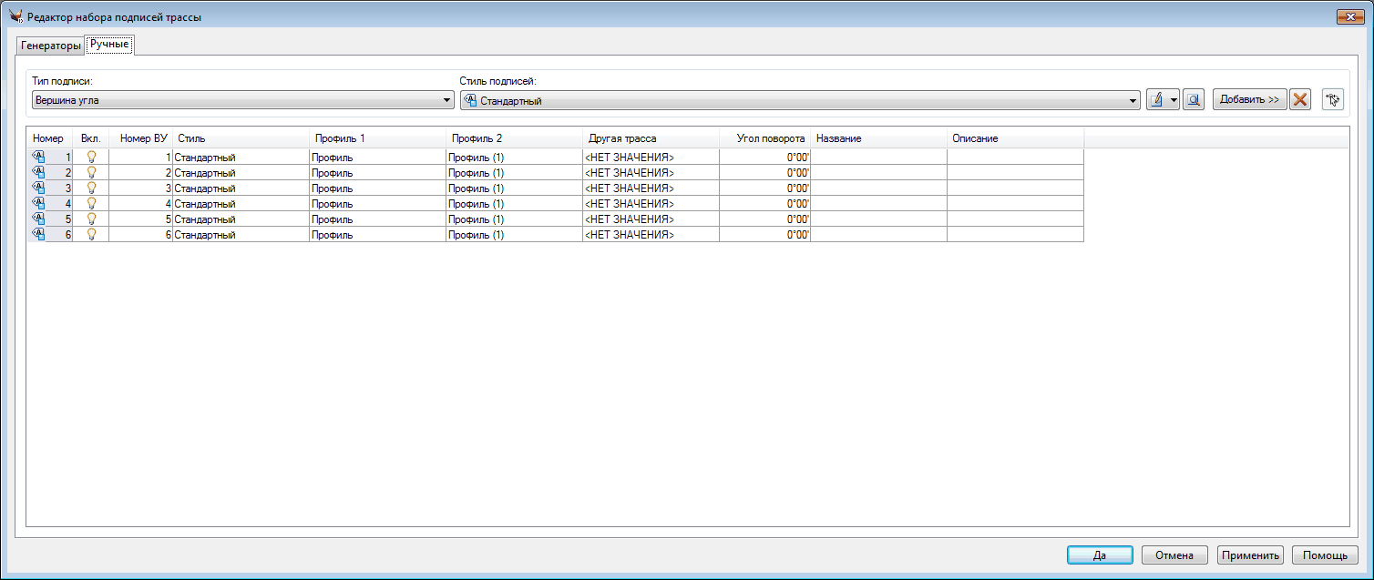The image size is (1374, 580).
Task: Click the Угол поворота cell in row 1
Action: 764,158
